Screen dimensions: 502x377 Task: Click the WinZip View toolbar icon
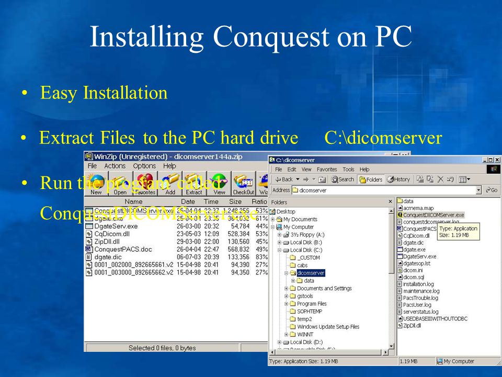[219, 184]
